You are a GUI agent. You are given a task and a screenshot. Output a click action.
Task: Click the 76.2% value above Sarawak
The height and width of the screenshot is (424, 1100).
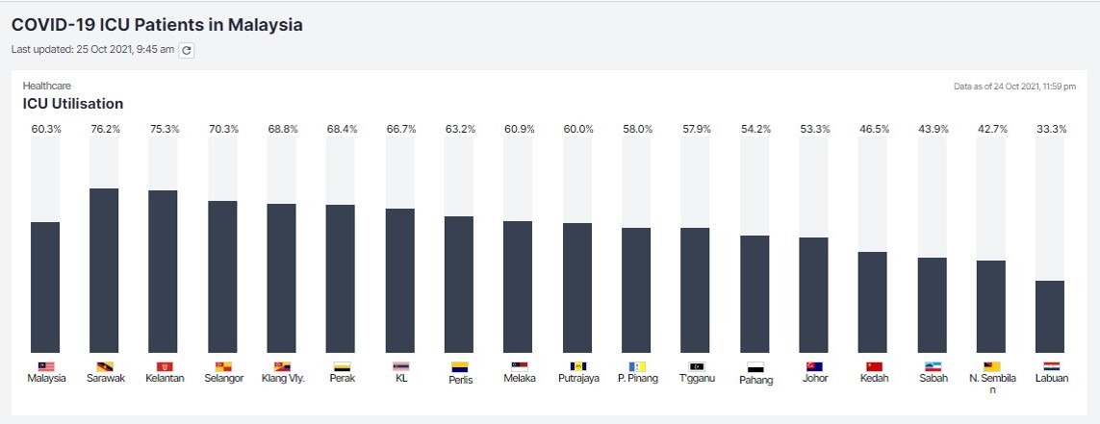tap(105, 129)
